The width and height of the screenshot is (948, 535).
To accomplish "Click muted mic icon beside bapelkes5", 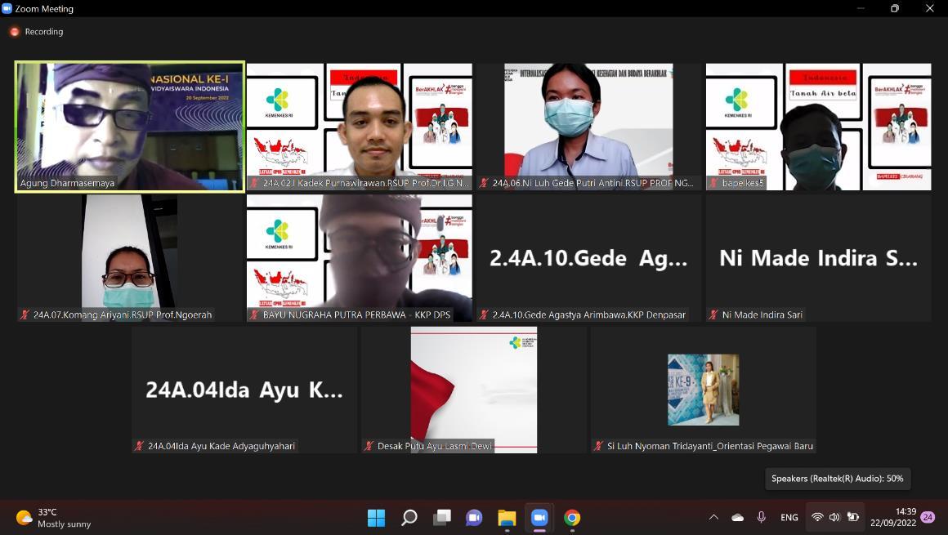I will tap(713, 183).
